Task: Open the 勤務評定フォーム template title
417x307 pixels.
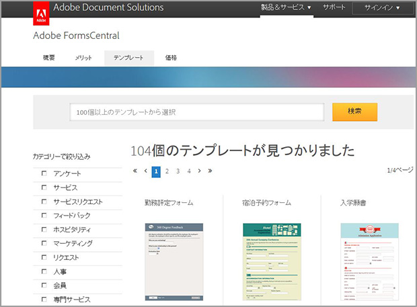Action: [x=169, y=203]
